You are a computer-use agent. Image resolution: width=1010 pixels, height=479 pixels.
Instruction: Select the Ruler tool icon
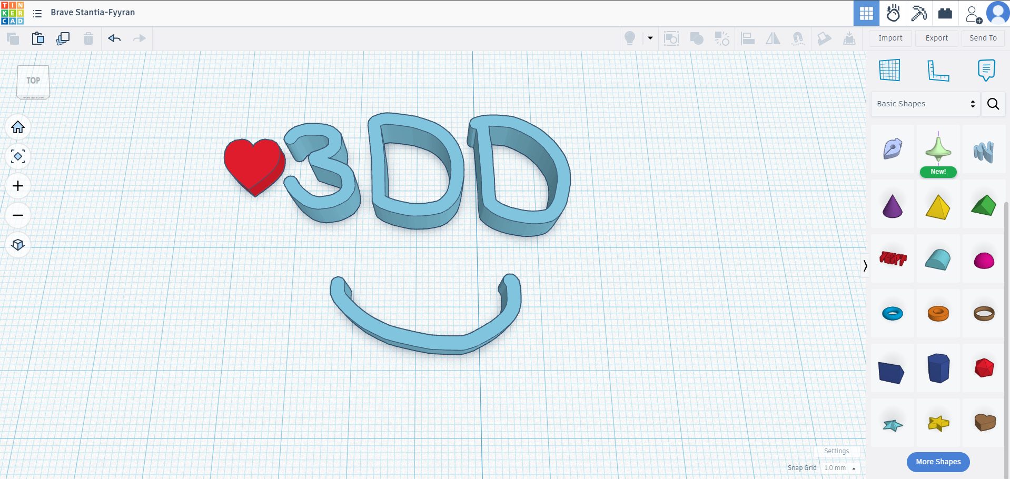point(938,70)
